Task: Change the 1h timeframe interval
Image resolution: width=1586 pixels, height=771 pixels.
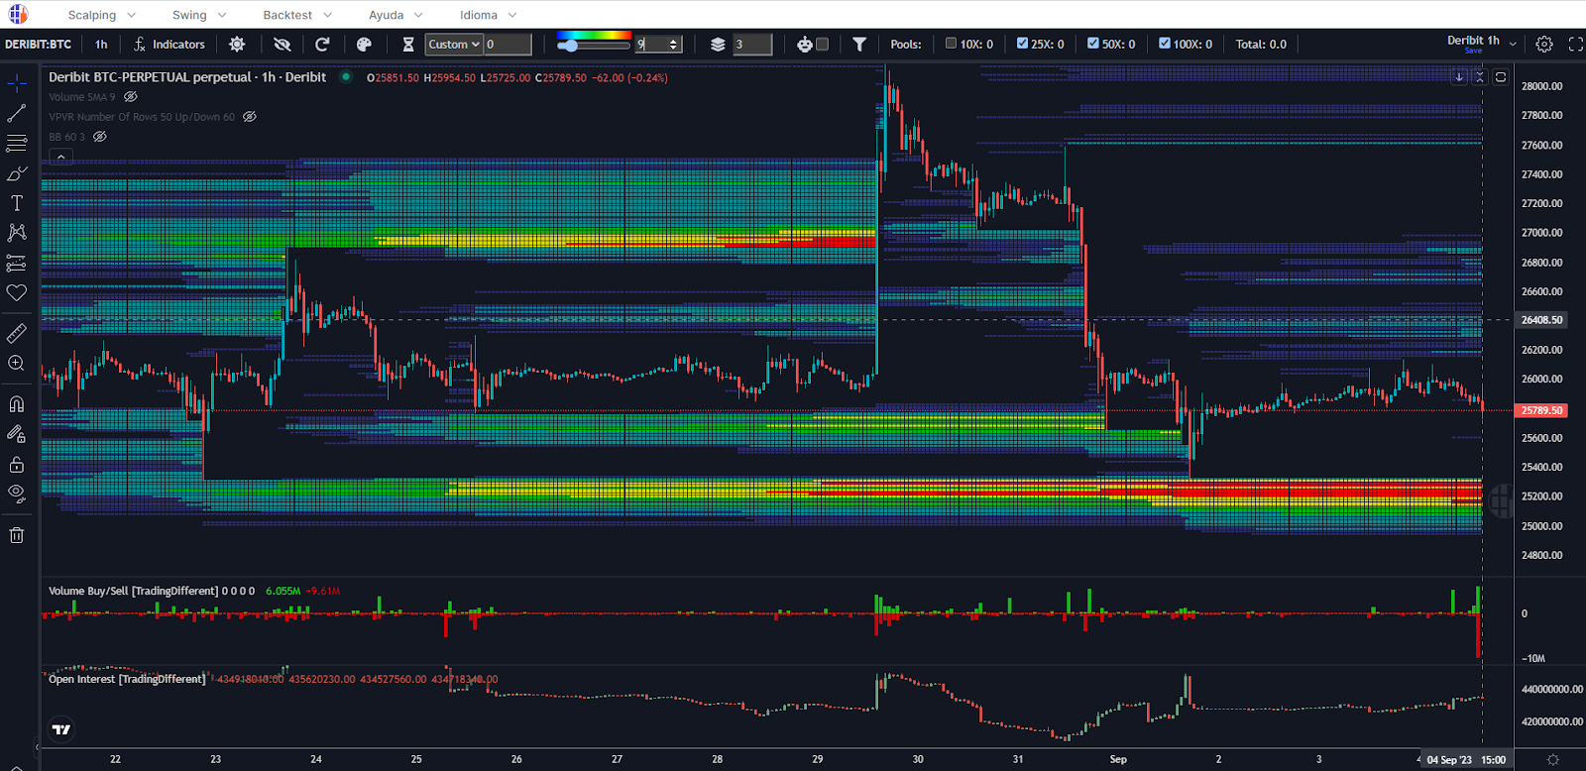Action: pos(101,45)
